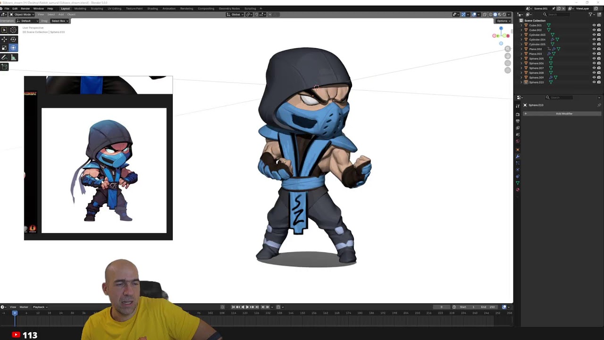
Task: Open the viewport Object menu
Action: point(71,14)
